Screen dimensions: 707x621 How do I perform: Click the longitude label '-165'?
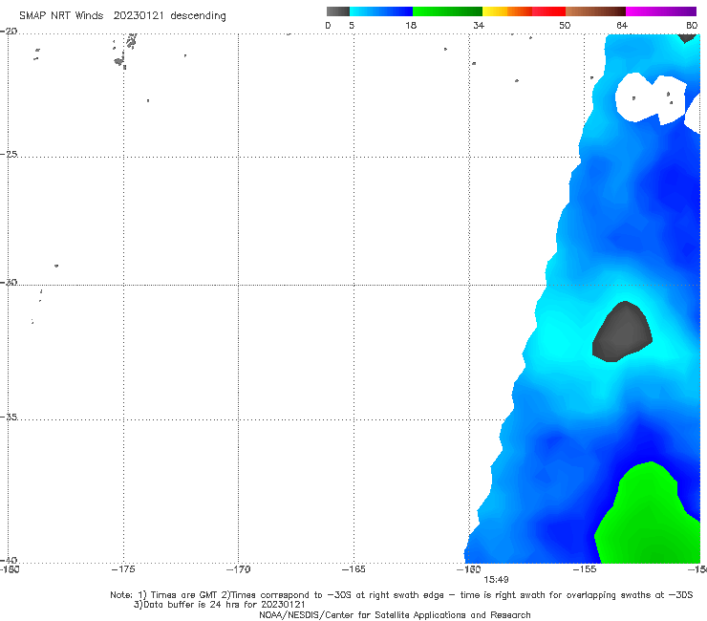[353, 569]
